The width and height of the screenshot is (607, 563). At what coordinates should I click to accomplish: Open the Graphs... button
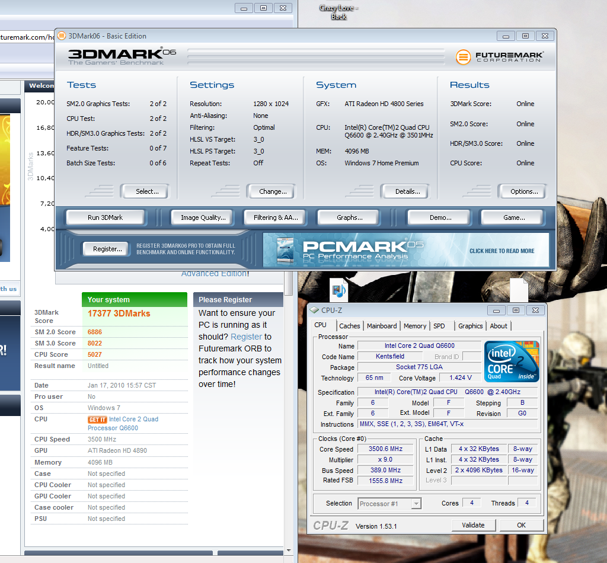click(x=350, y=217)
